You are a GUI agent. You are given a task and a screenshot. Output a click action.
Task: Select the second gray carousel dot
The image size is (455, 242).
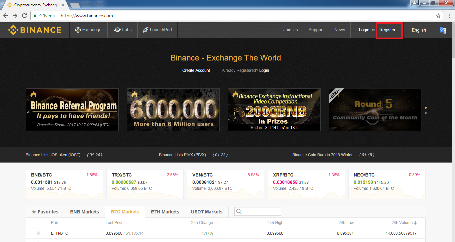pyautogui.click(x=426, y=113)
